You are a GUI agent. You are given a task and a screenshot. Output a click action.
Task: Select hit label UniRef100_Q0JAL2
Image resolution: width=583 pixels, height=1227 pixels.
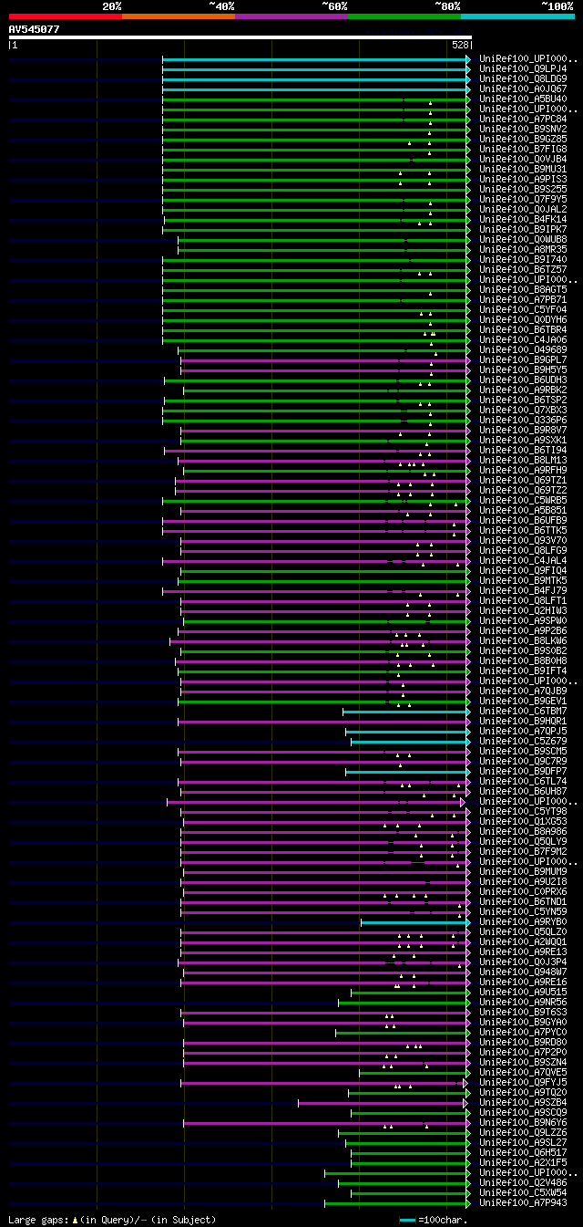(523, 209)
